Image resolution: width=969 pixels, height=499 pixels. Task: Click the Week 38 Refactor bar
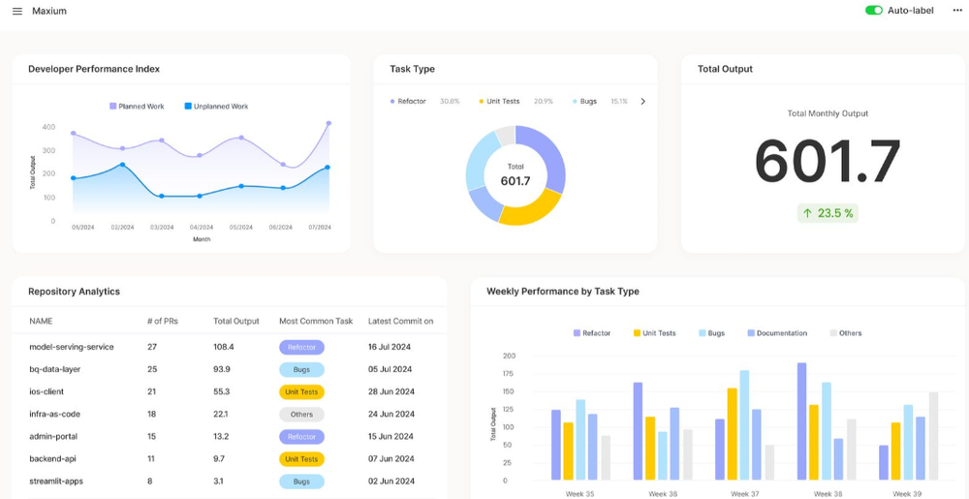point(801,421)
